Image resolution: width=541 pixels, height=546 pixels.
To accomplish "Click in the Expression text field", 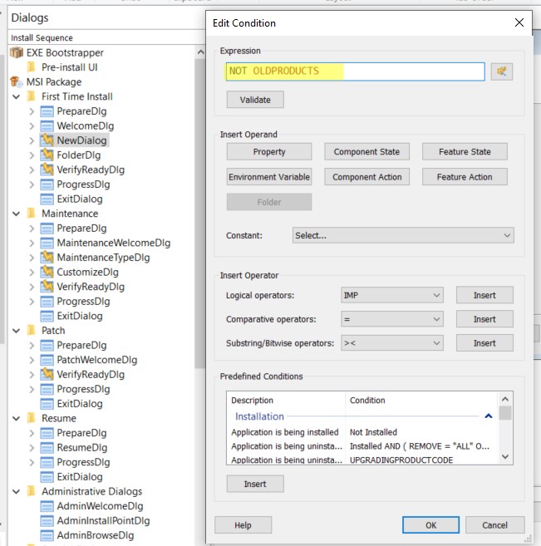I will click(355, 71).
